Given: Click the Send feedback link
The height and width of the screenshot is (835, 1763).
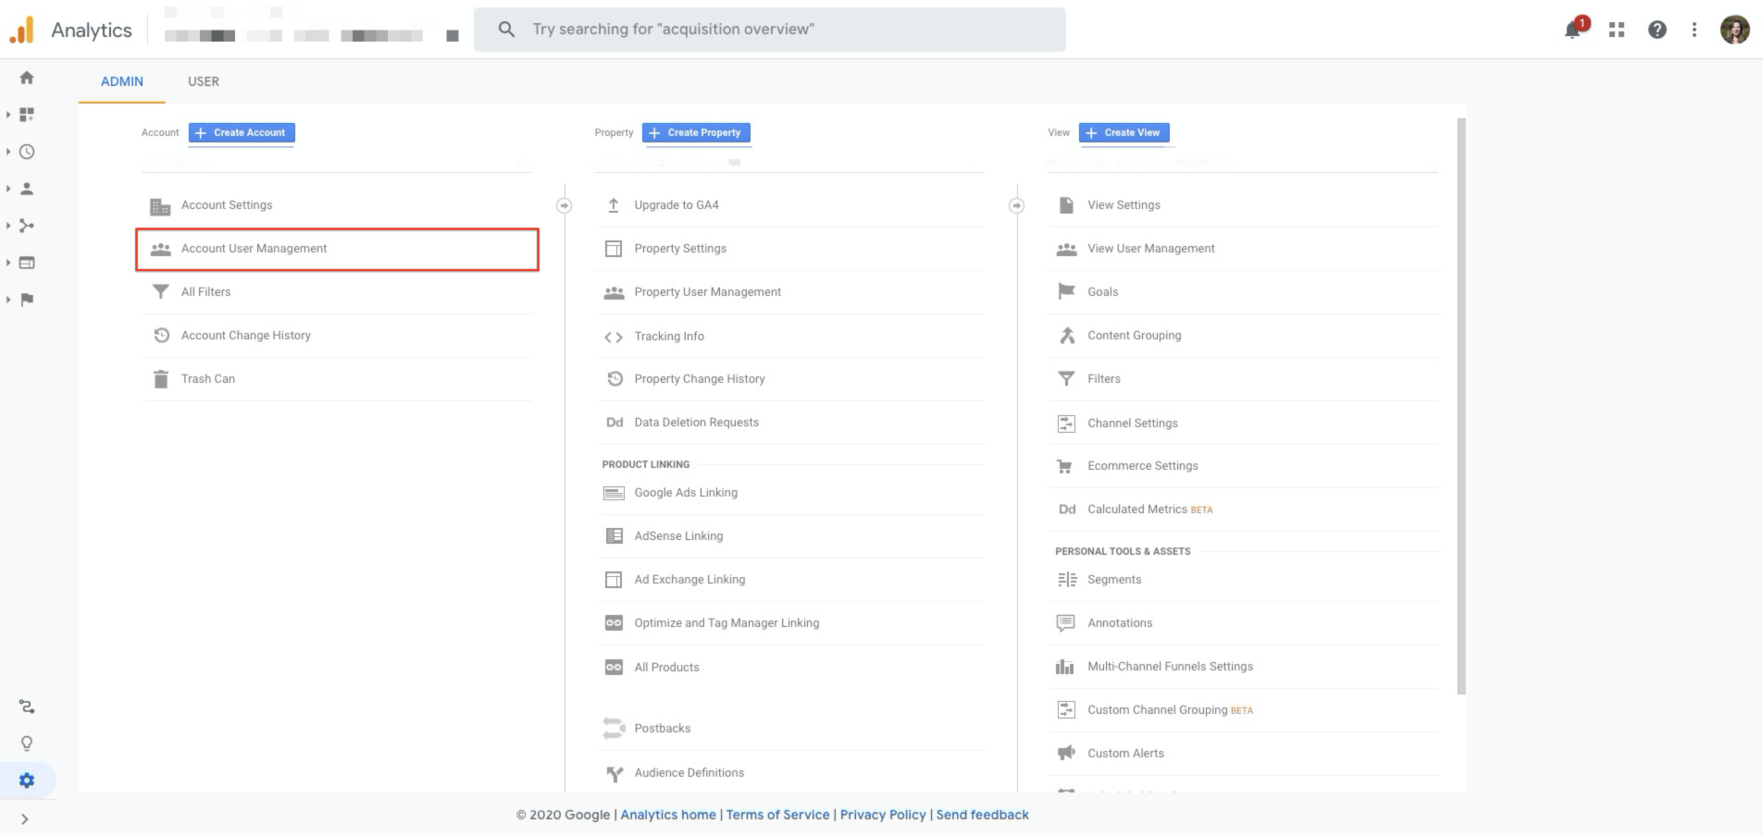Looking at the screenshot, I should click(982, 815).
